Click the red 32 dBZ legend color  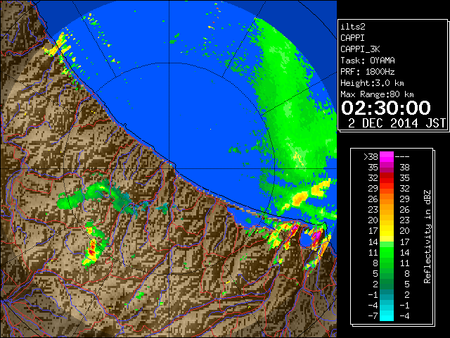(x=387, y=178)
